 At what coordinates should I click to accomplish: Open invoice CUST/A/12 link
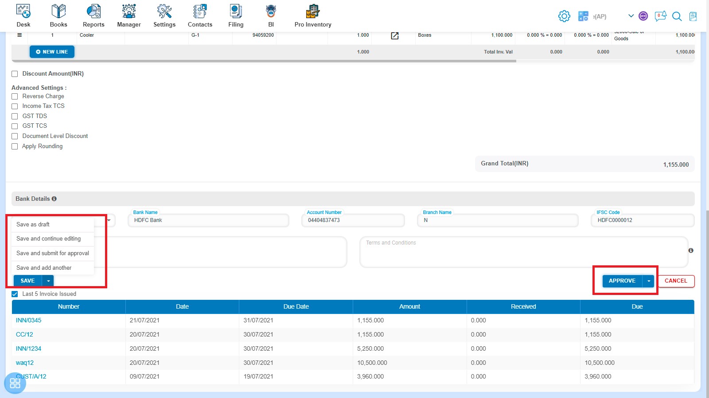click(31, 377)
